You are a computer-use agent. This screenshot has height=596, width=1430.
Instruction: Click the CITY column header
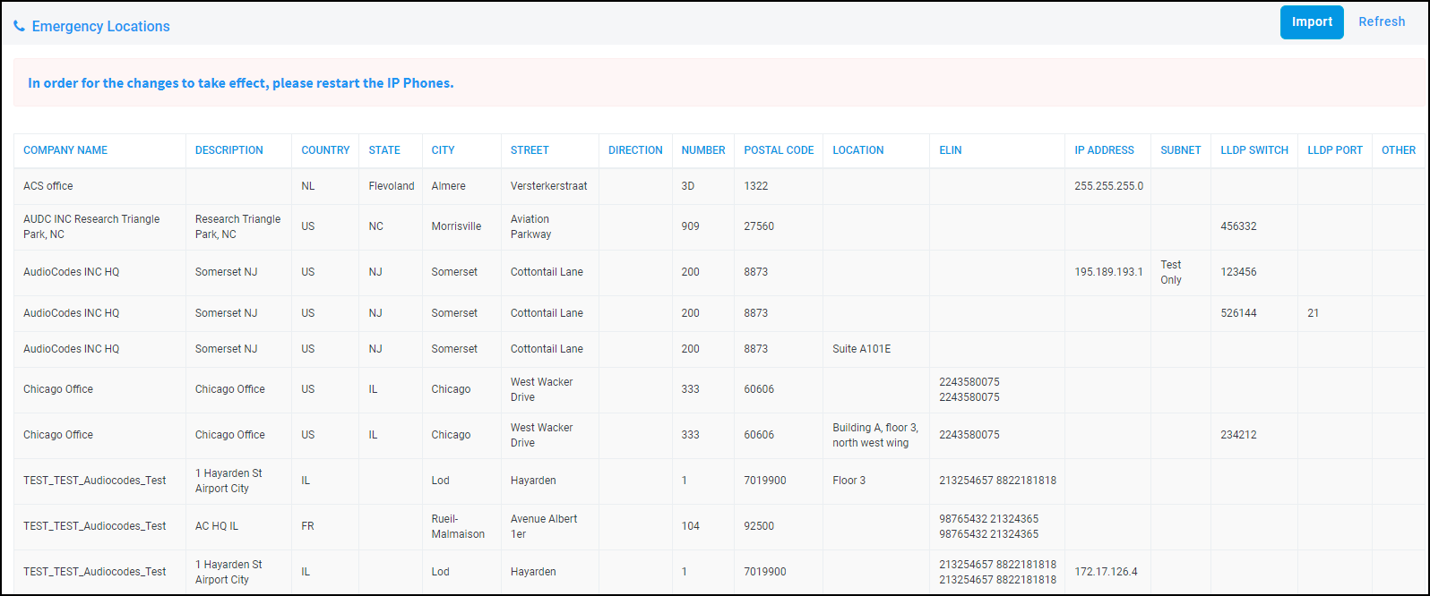[x=443, y=150]
